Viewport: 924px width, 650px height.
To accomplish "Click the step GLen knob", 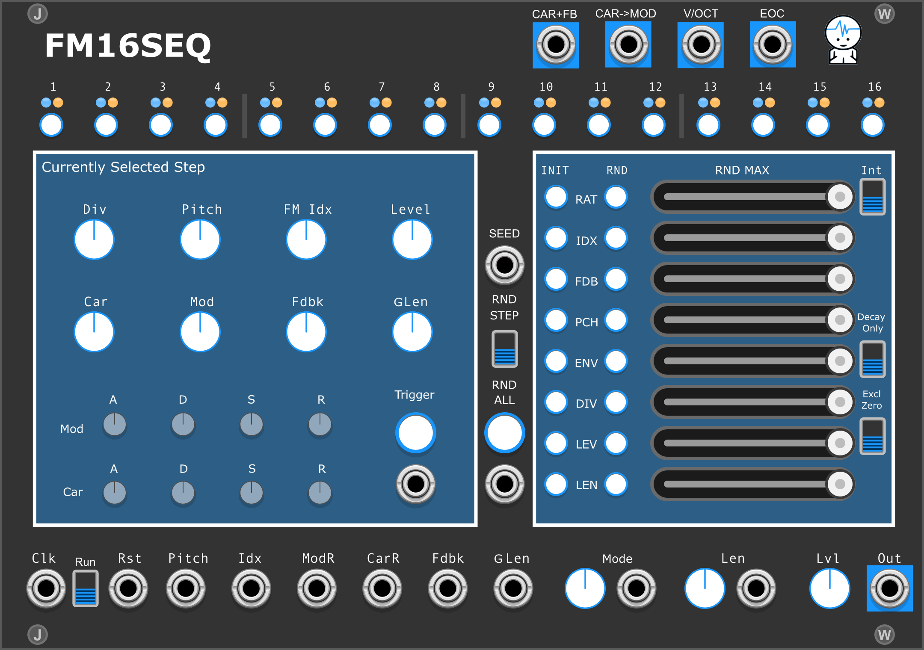I will (412, 332).
